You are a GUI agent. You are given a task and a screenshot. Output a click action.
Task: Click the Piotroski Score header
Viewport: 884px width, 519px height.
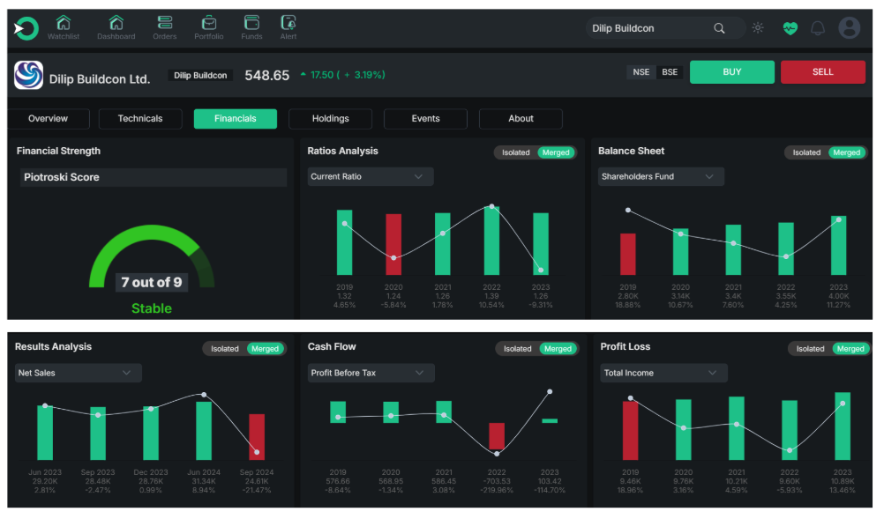tap(154, 177)
